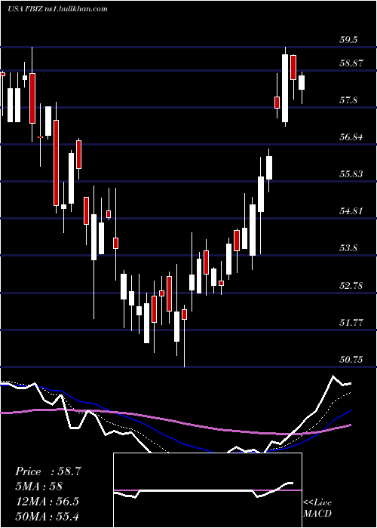Select the 59.5 price axis label
Screen dimensions: 377x528
point(348,40)
